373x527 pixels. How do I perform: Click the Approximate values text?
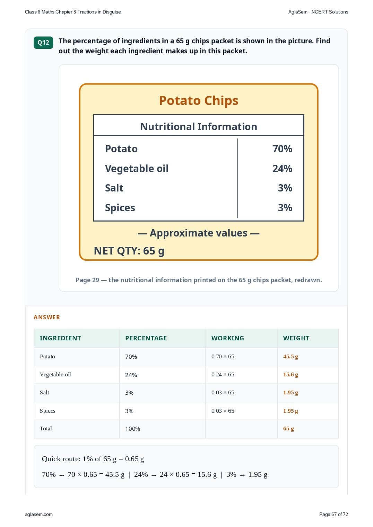coord(199,233)
